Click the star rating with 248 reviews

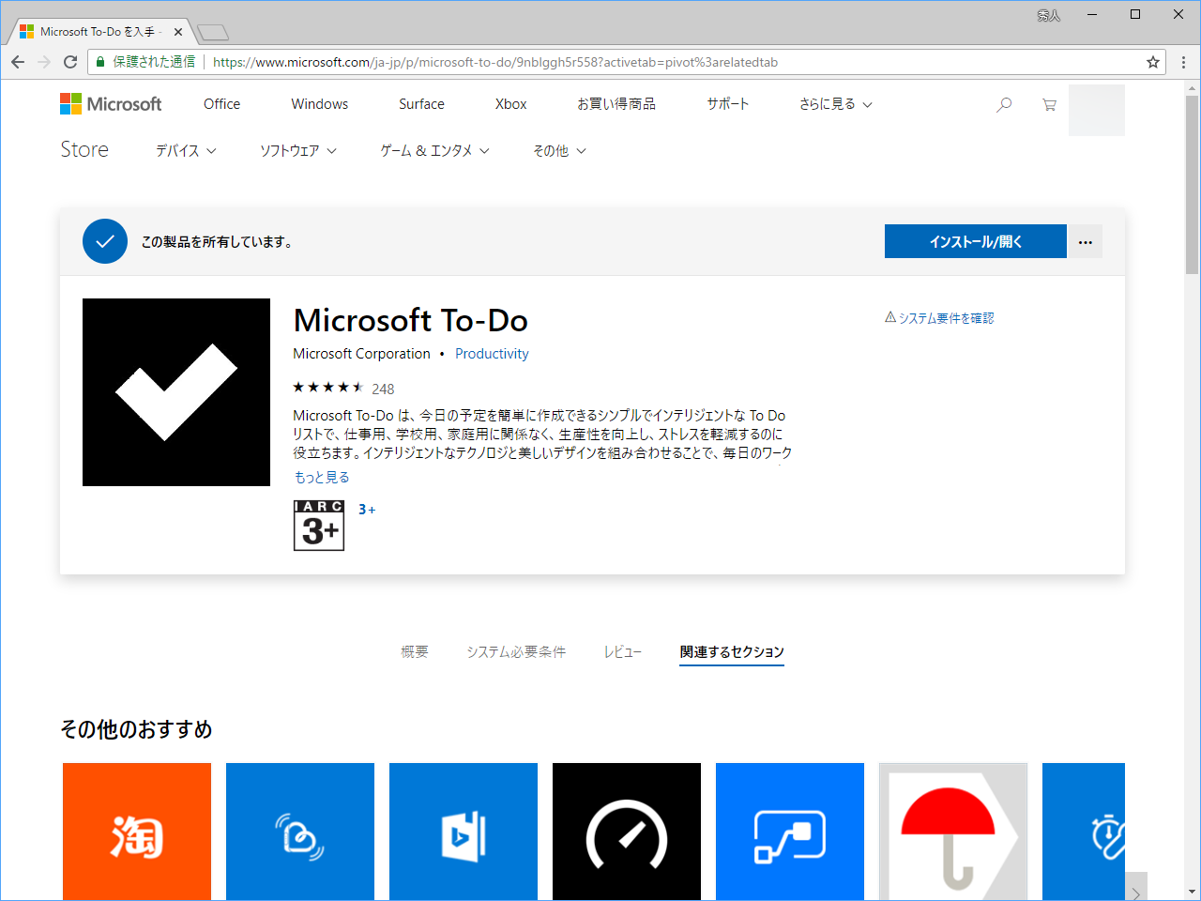(x=343, y=388)
